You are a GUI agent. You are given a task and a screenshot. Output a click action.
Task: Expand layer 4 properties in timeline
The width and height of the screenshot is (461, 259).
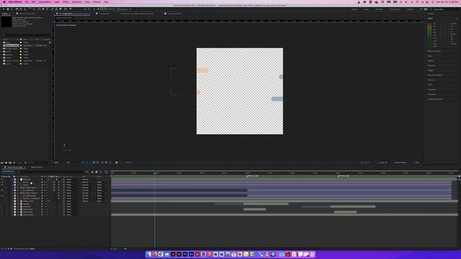tap(12, 187)
